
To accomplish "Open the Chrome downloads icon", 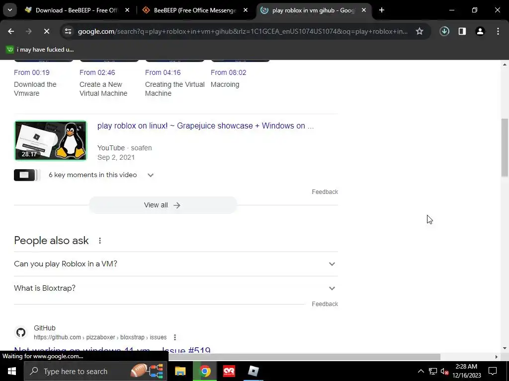I will 444,31.
